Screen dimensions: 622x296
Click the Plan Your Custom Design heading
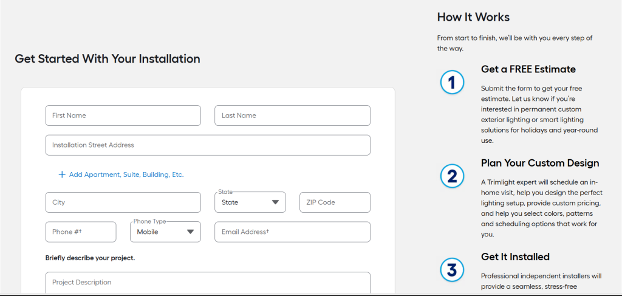click(x=540, y=163)
